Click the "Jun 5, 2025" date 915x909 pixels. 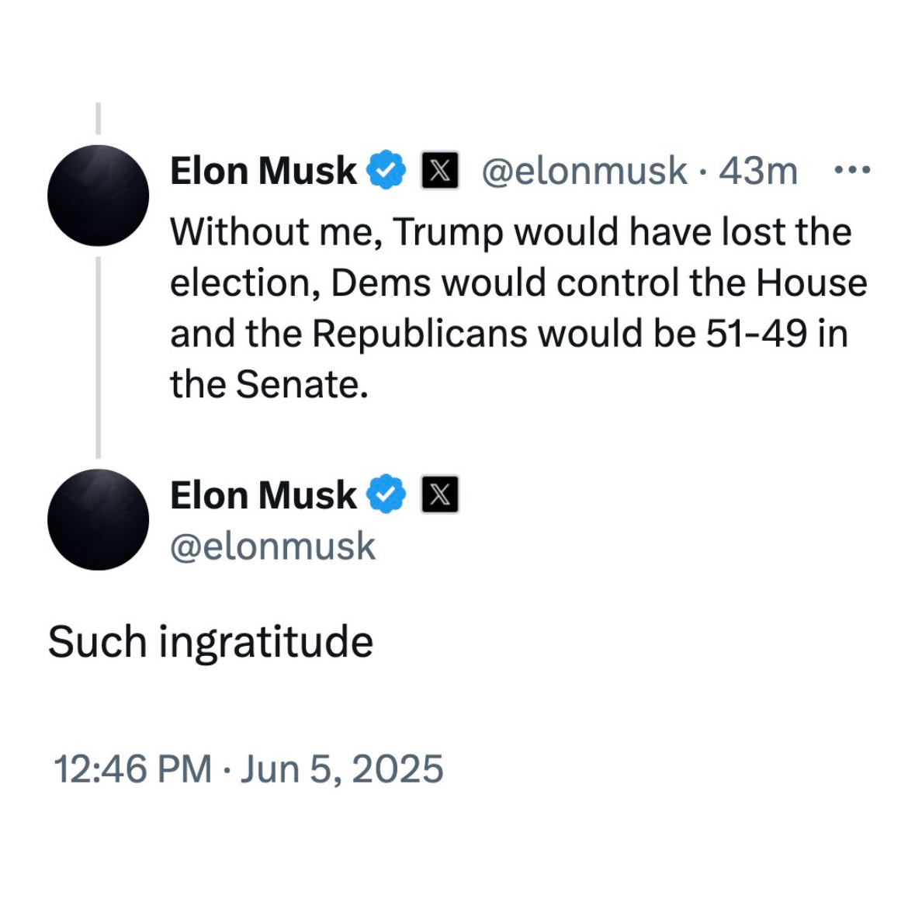[x=341, y=769]
